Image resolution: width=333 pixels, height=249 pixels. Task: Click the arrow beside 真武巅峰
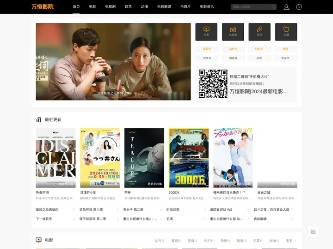point(292,219)
